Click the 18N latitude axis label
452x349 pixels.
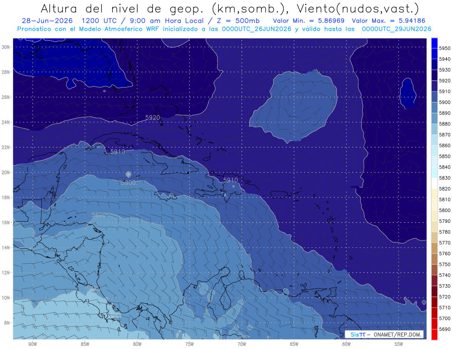pos(6,198)
